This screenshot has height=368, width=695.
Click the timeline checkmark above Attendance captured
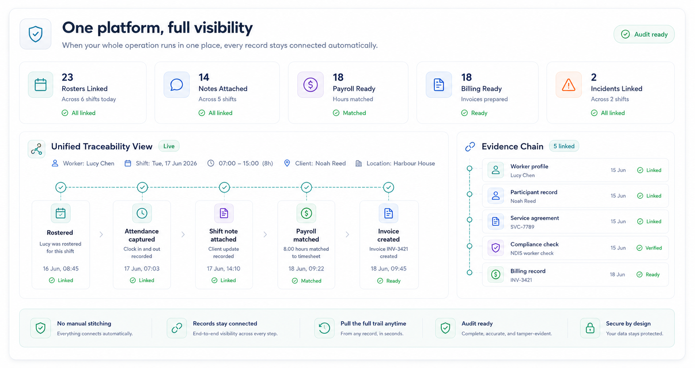point(142,187)
